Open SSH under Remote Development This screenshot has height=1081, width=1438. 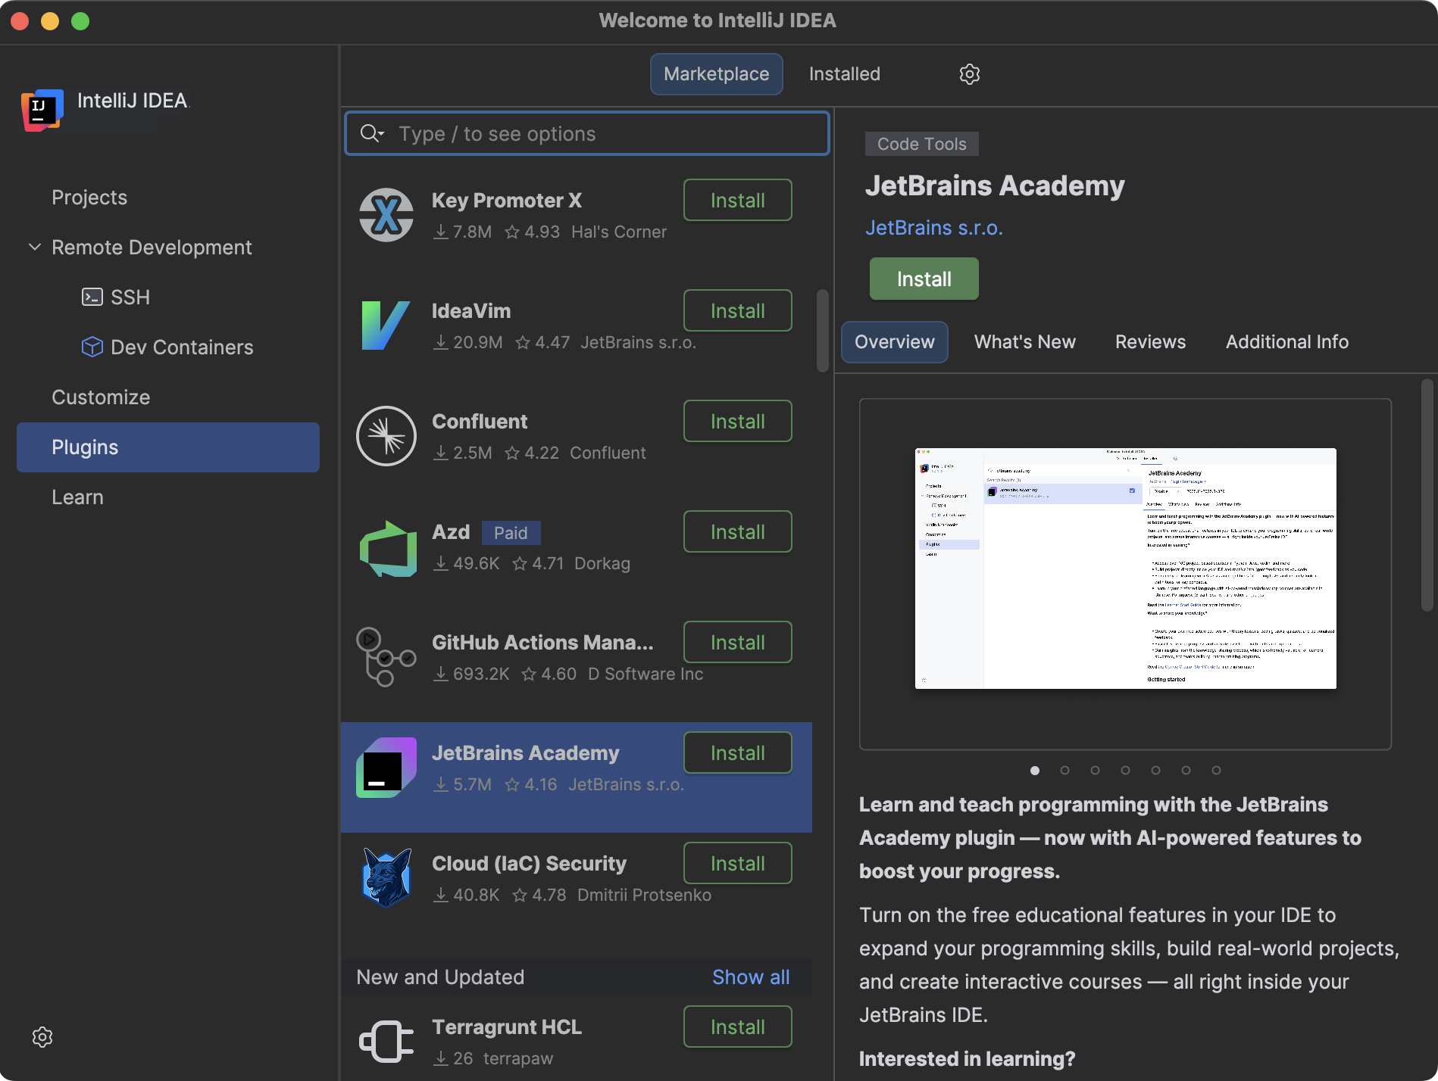(x=130, y=297)
